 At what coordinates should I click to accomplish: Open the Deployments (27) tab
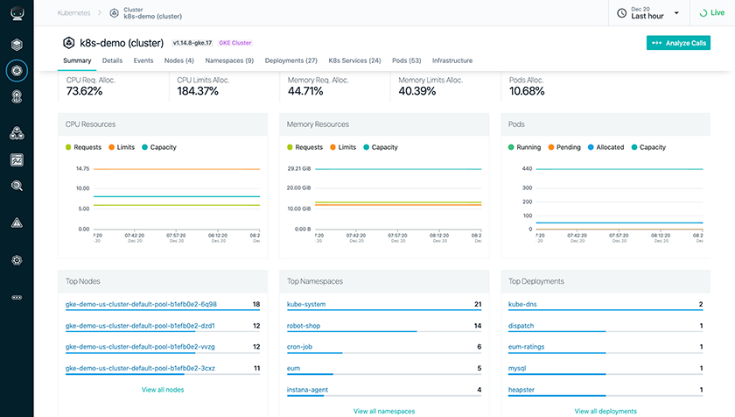click(291, 60)
